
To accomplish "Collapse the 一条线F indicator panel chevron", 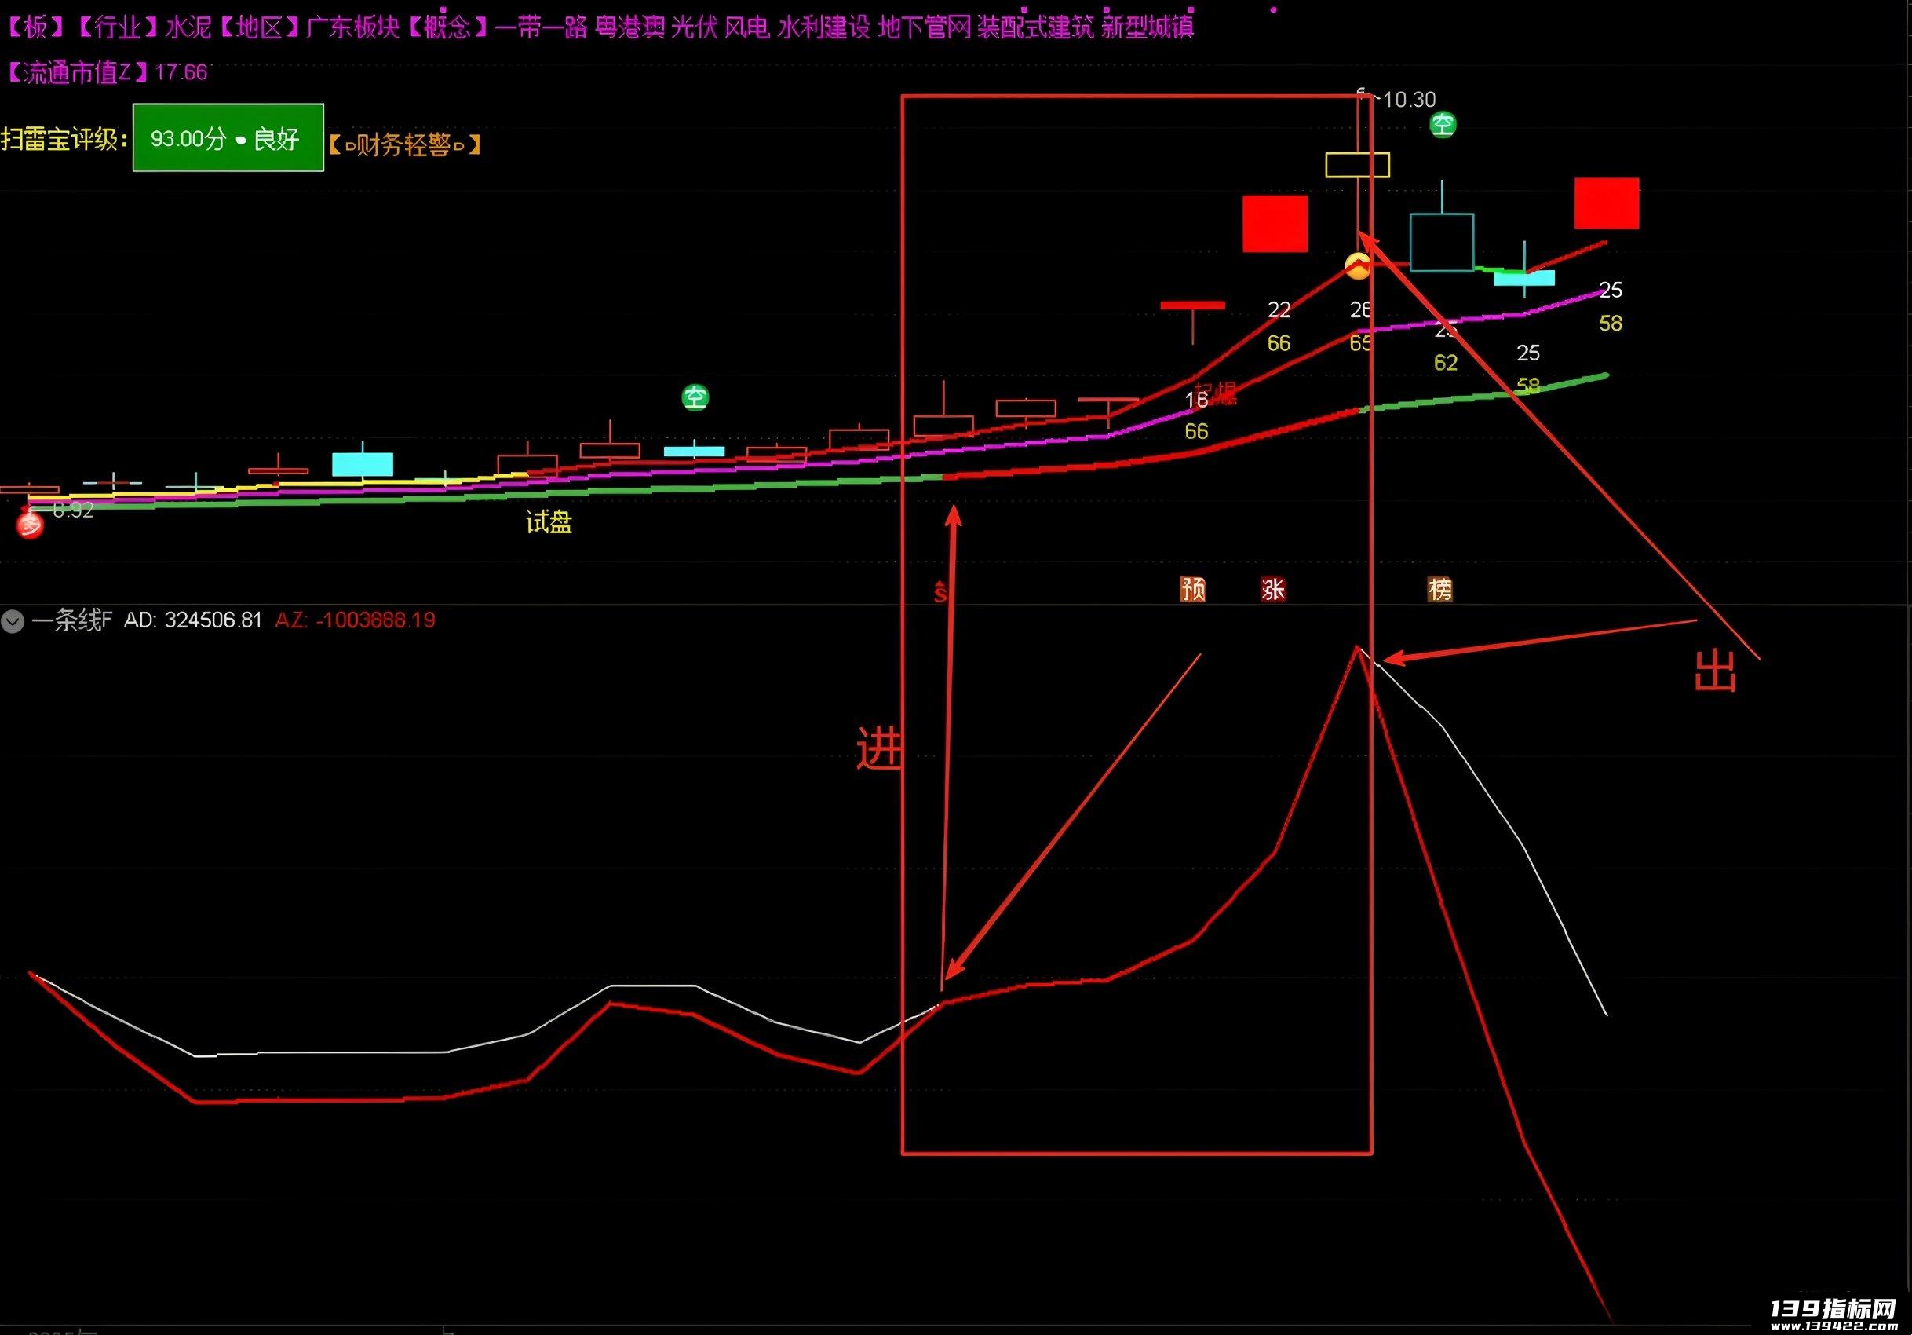I will point(13,621).
